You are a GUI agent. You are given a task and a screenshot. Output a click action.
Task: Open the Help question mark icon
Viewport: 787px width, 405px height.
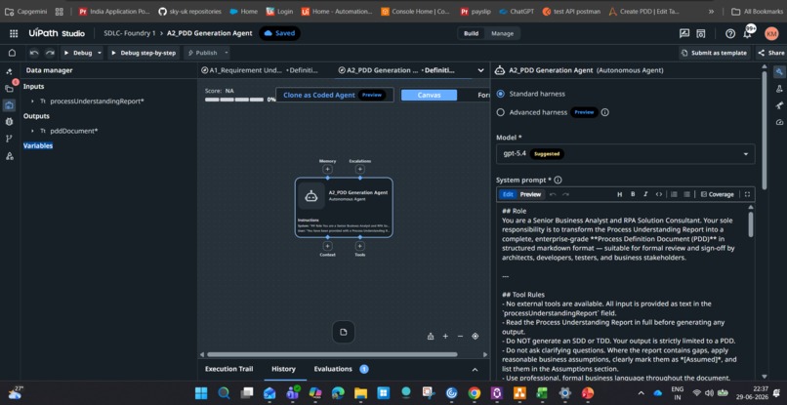730,33
